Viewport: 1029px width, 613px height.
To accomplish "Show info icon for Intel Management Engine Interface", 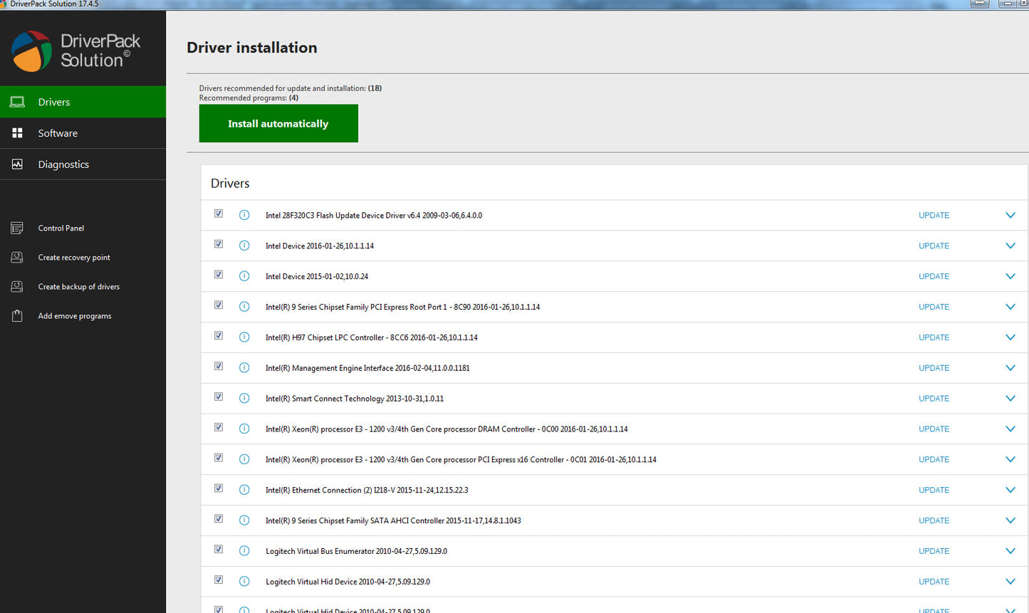I will tap(244, 368).
